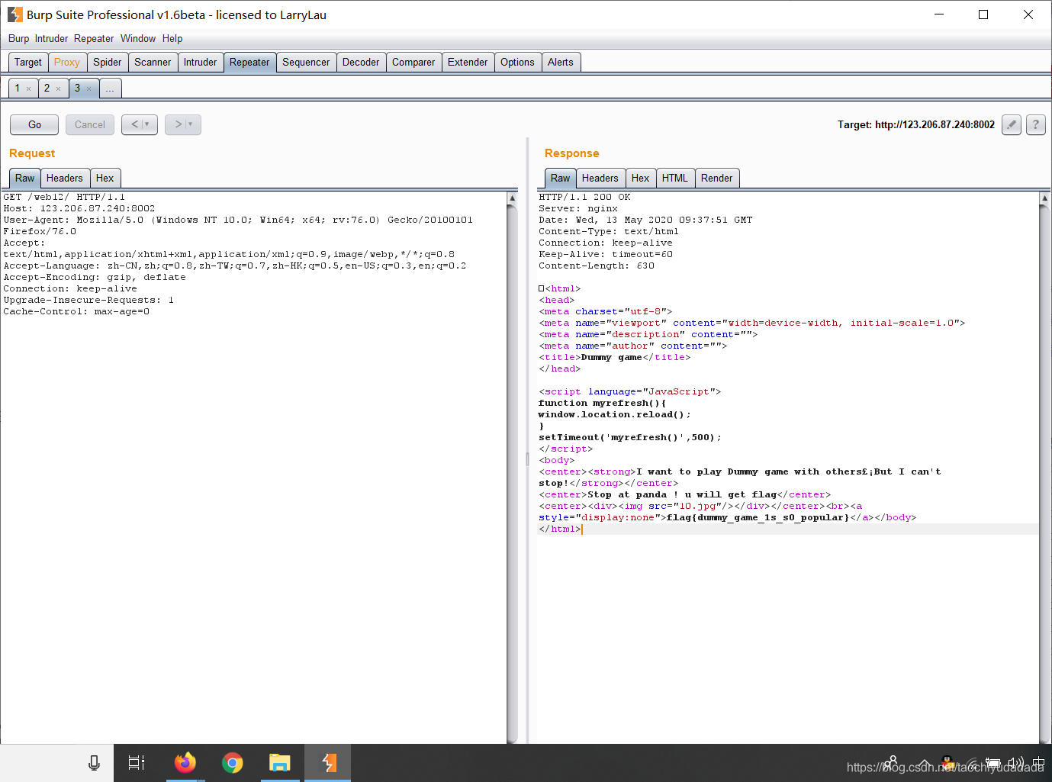
Task: Open the Extender tab
Action: point(468,63)
